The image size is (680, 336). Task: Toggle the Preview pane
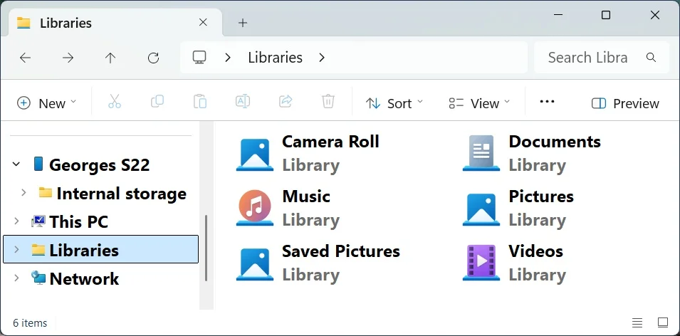click(625, 103)
